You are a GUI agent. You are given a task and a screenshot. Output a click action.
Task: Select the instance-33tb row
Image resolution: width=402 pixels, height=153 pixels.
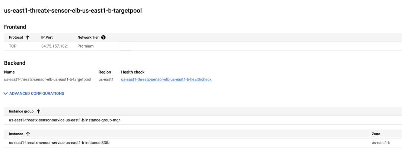coord(61,143)
